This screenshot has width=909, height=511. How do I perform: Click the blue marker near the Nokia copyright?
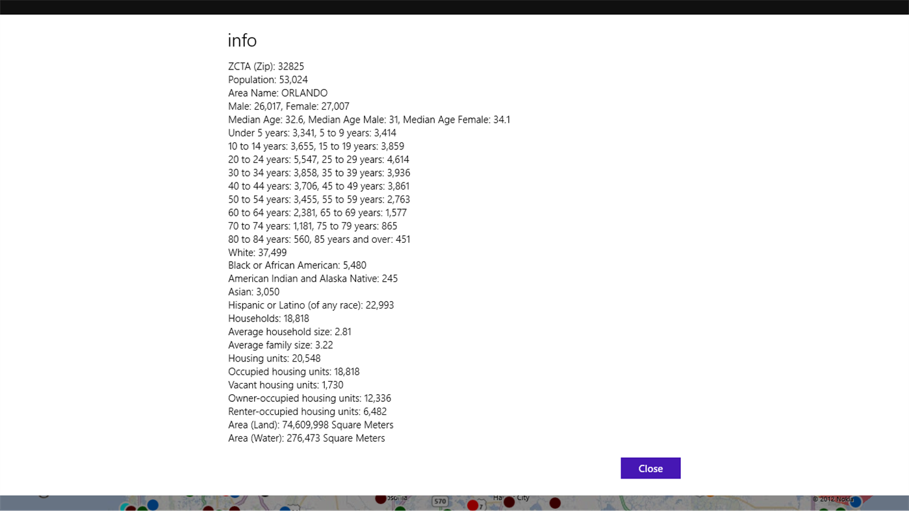856,502
